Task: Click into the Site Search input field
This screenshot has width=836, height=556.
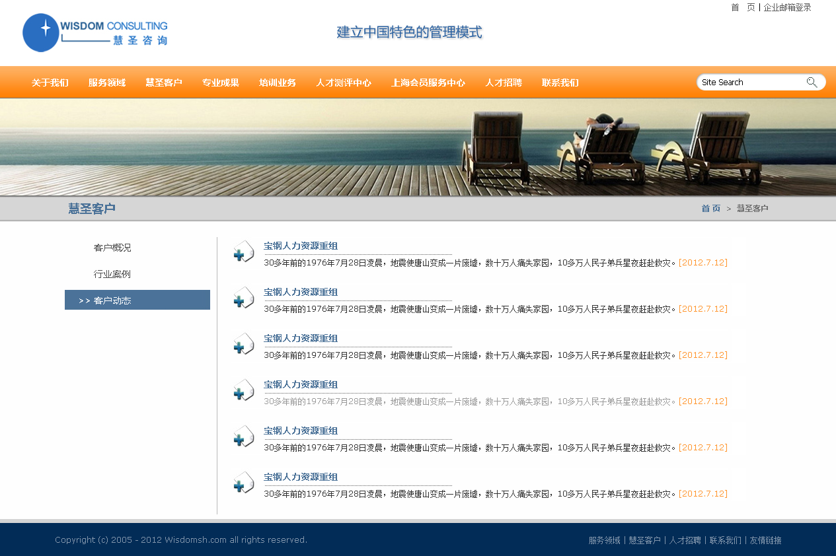Action: [750, 83]
